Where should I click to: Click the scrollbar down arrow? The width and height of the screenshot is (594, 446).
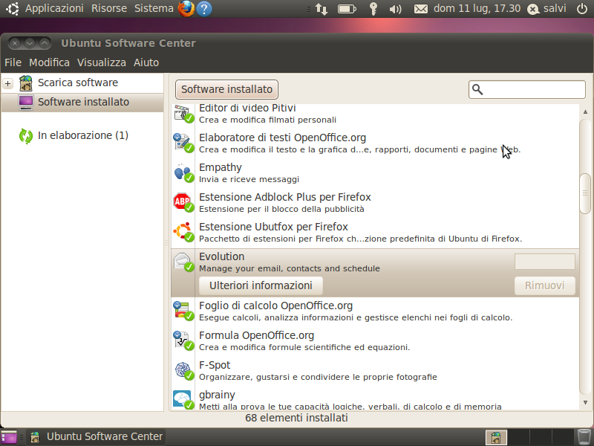(585, 403)
